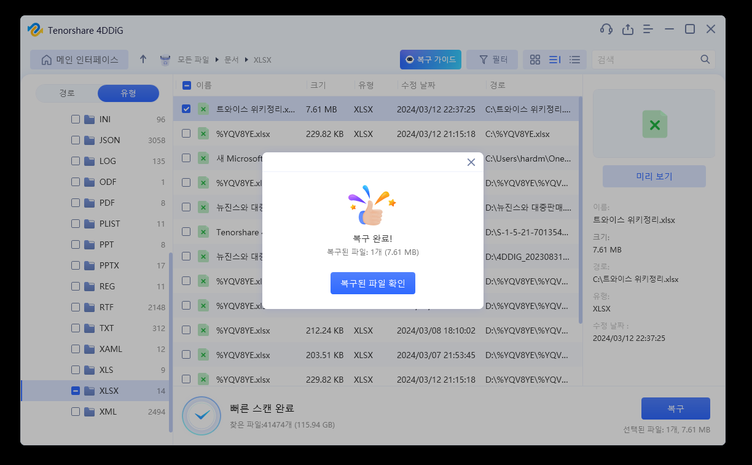
Task: Click Excel icon of 212.24 KB file row
Action: 203,330
